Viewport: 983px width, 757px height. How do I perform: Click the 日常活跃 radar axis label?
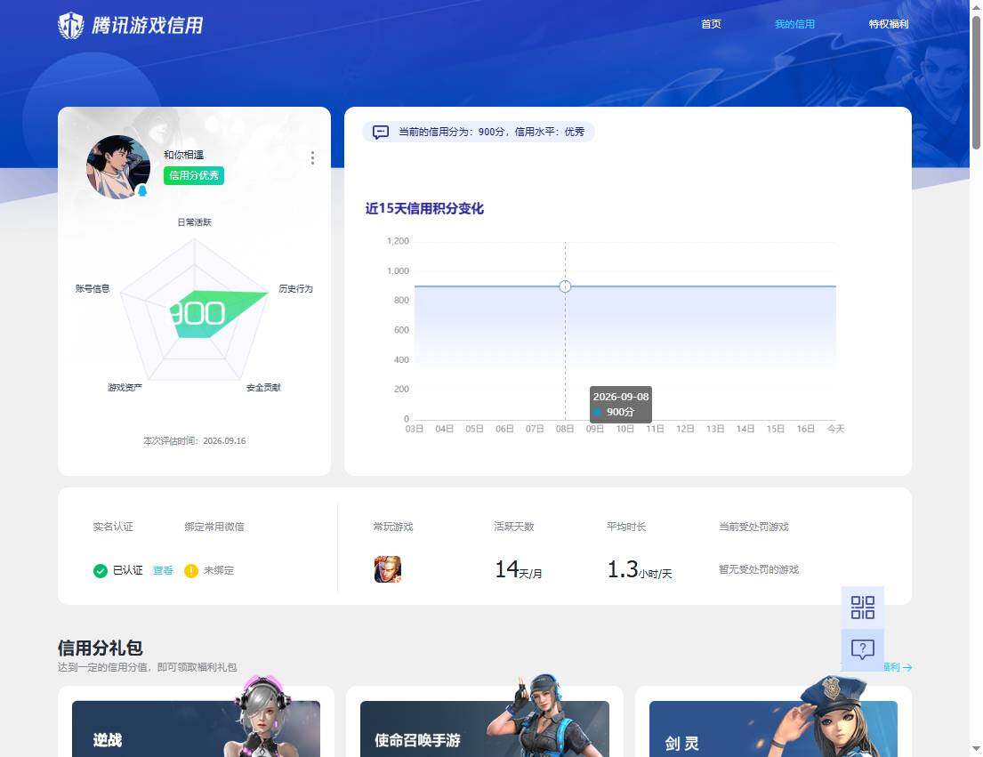point(194,222)
